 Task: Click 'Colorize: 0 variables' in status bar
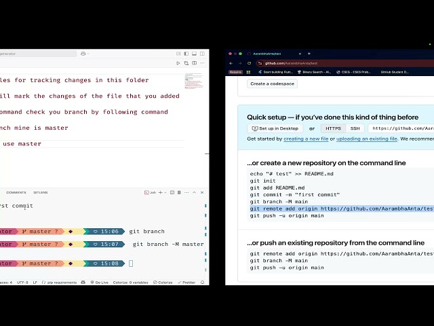(130, 283)
